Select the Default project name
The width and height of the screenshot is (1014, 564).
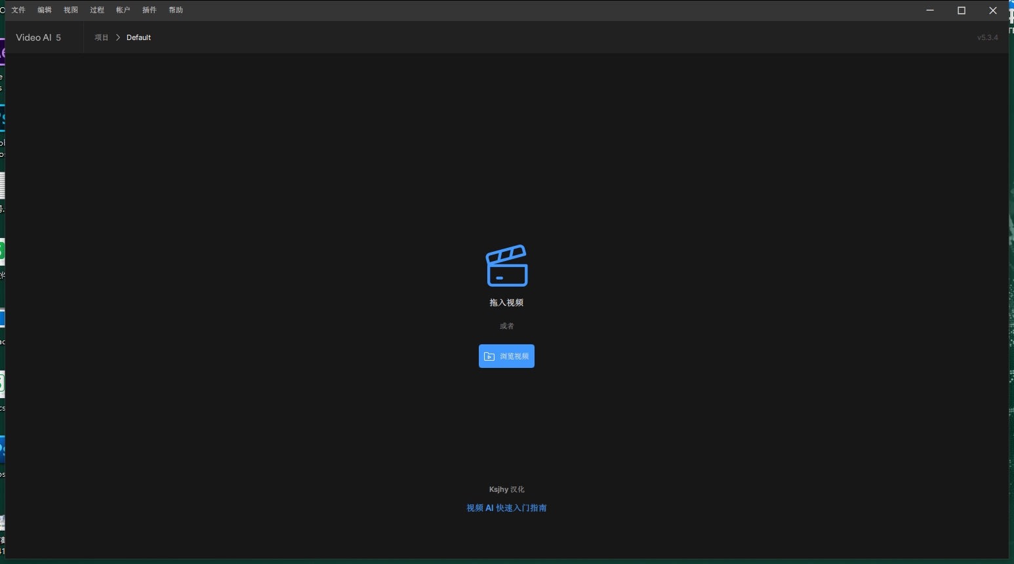point(138,37)
